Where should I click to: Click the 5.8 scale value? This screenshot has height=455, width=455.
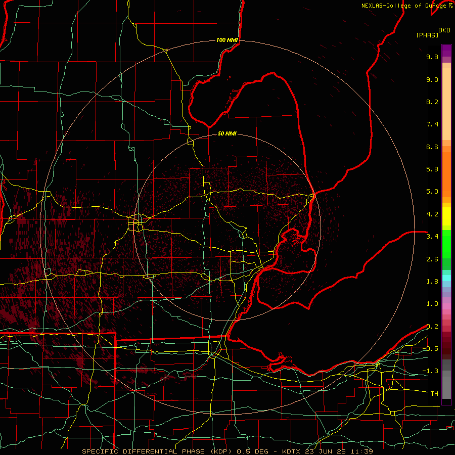click(432, 169)
